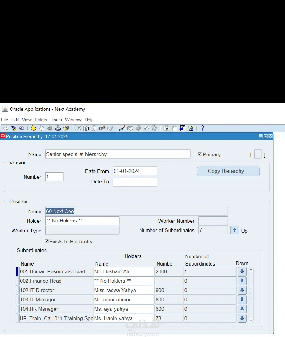
Task: Select row indicator for 103.IT Manager
Action: pos(17,299)
